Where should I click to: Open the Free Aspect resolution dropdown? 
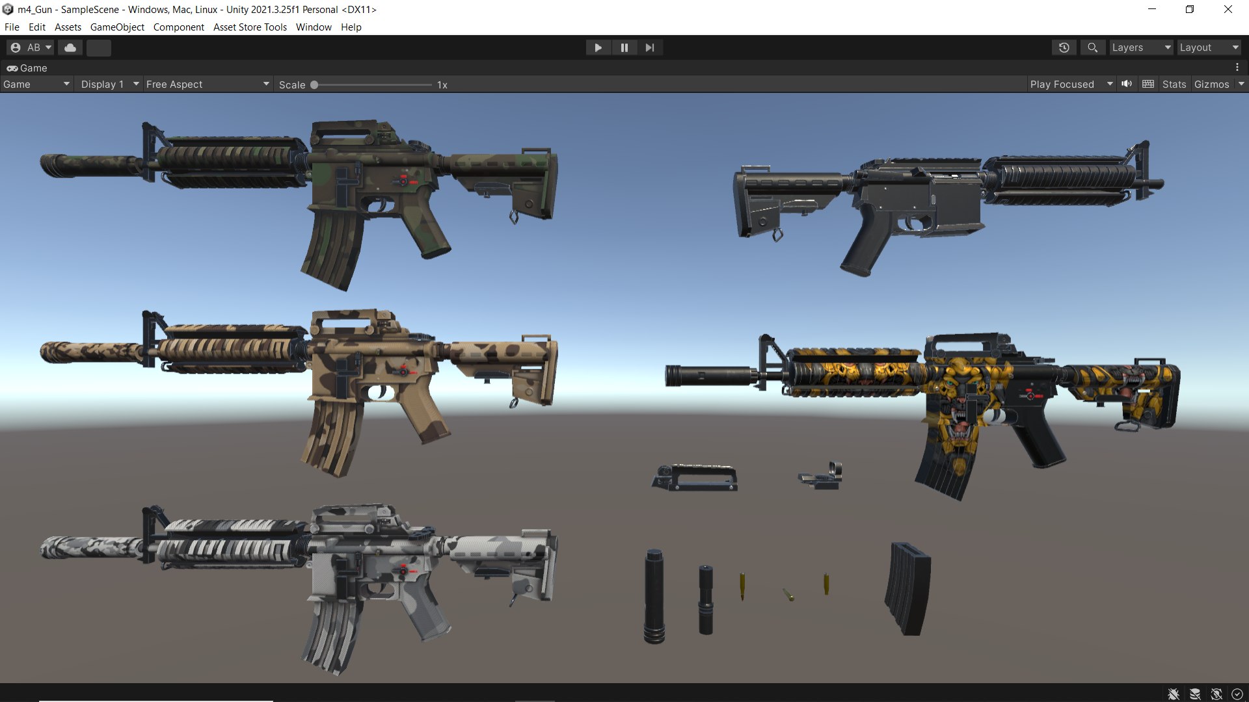click(208, 84)
